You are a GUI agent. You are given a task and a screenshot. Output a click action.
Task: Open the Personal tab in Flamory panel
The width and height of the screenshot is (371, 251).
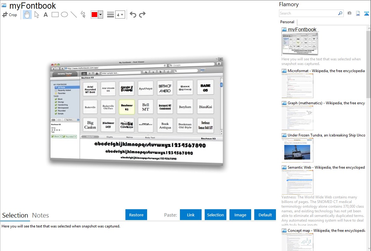pos(287,22)
